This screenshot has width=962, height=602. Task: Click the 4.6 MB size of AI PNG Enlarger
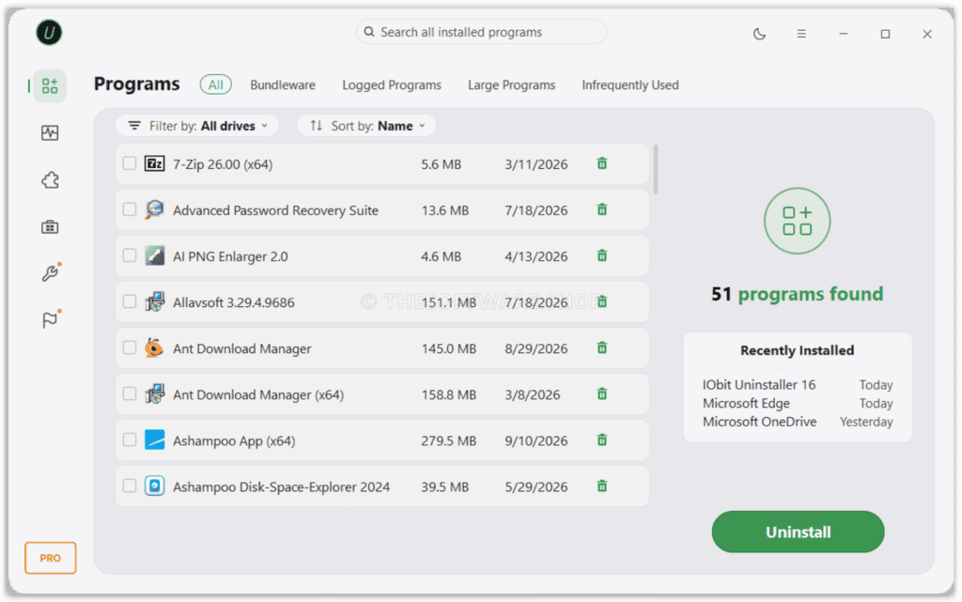441,256
